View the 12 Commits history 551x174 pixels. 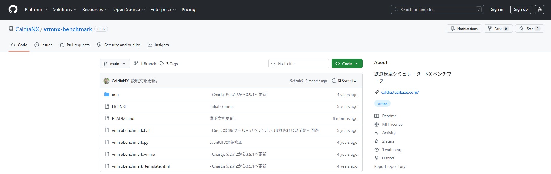(x=344, y=81)
